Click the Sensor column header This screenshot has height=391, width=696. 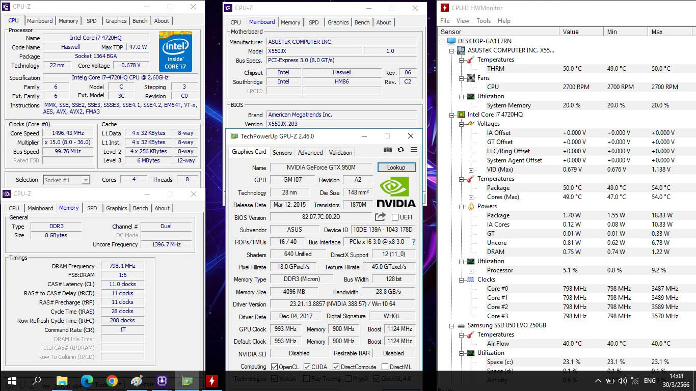[x=498, y=32]
